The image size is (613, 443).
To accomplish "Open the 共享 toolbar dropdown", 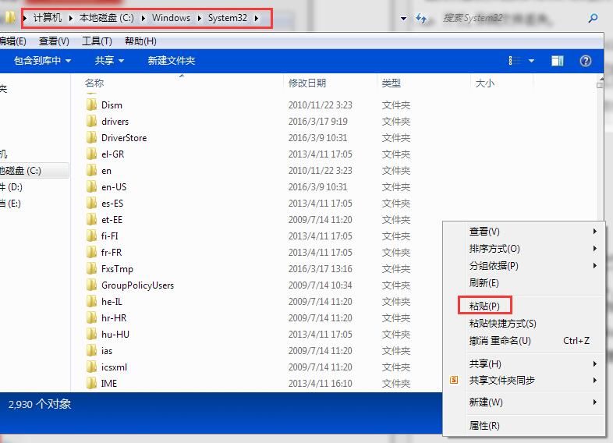I will pyautogui.click(x=109, y=61).
